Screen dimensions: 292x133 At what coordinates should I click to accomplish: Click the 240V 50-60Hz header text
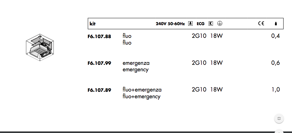click(170, 24)
